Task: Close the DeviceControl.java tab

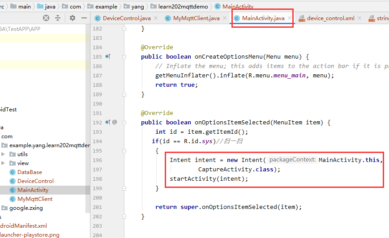Action: coord(156,18)
